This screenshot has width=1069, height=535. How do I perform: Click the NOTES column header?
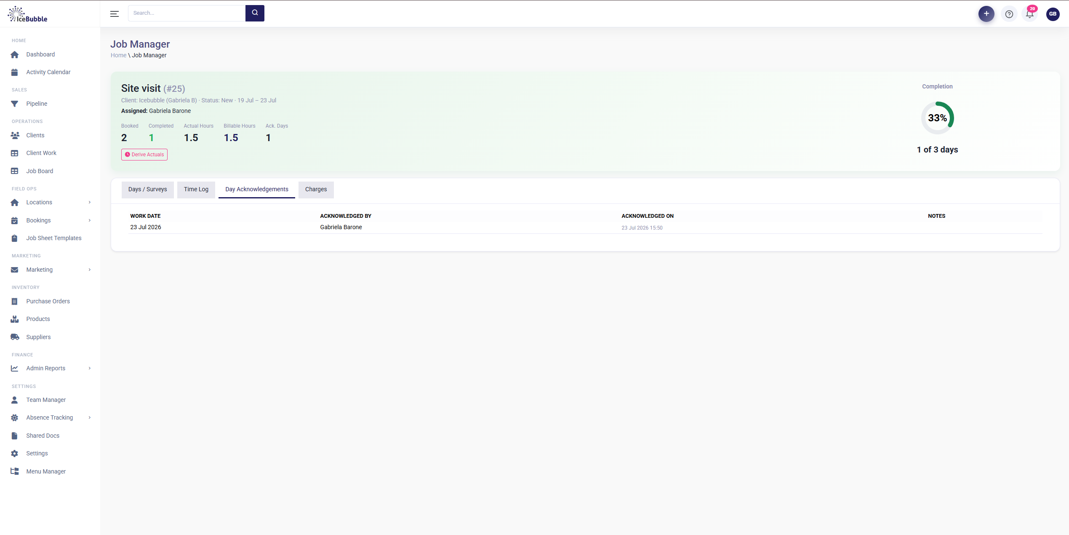pos(936,216)
